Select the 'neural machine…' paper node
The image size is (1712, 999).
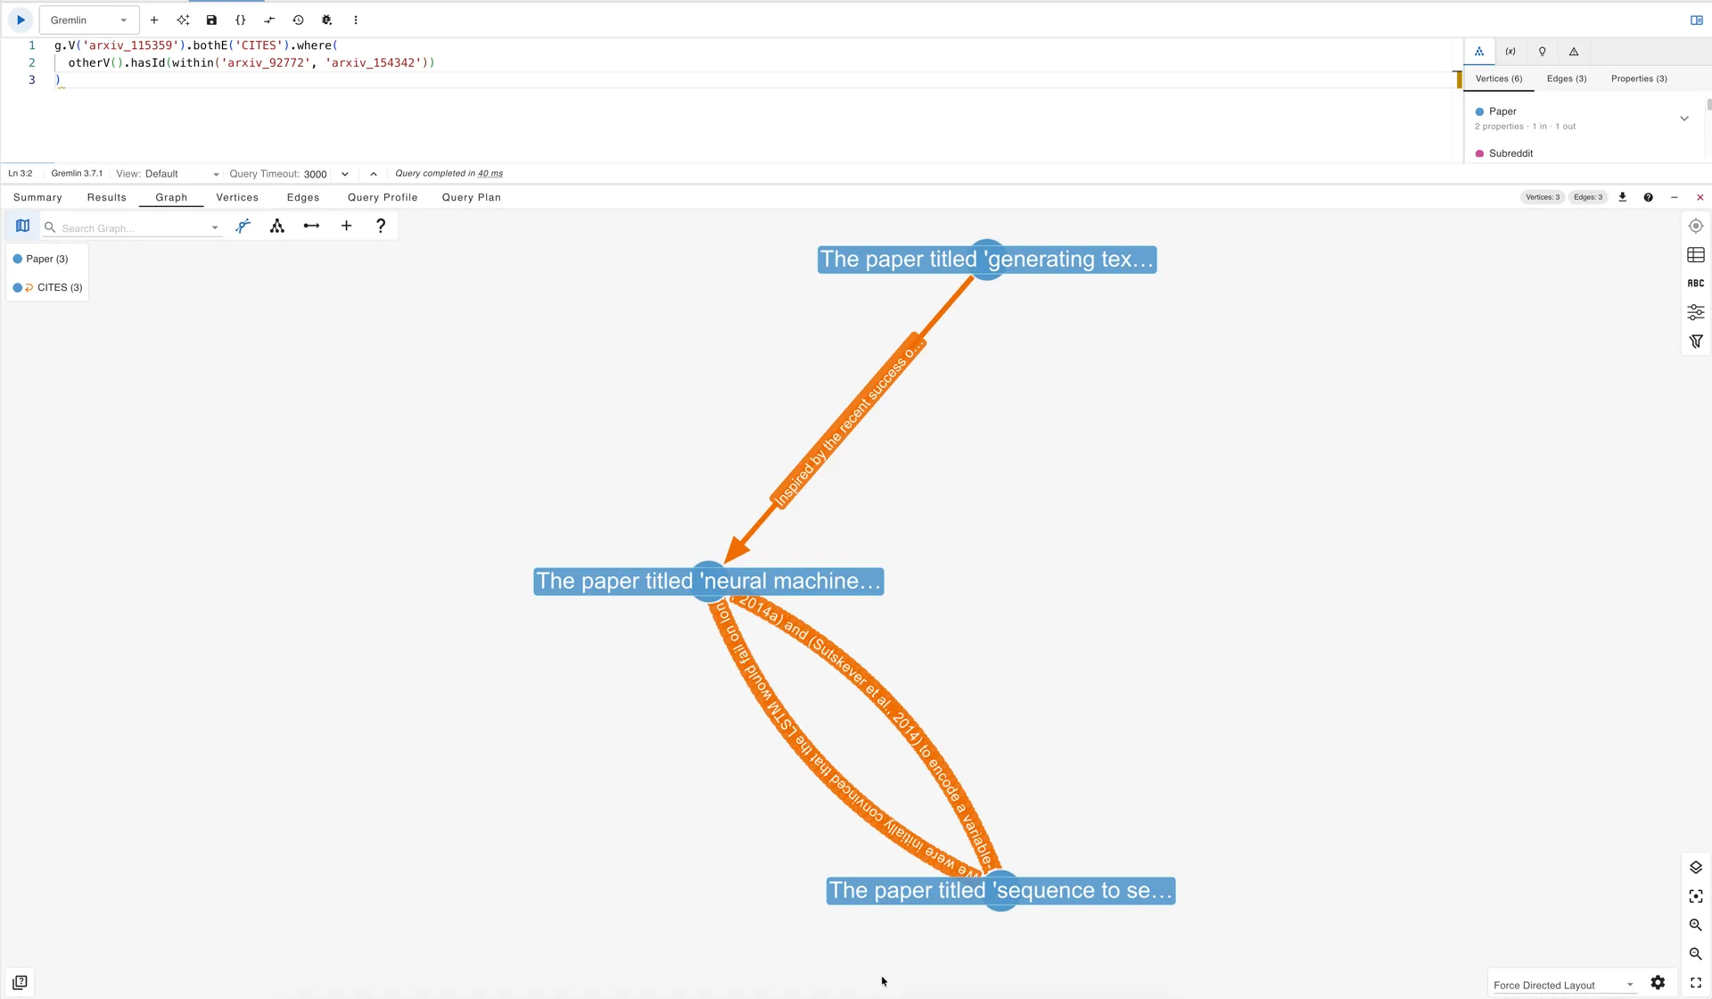pyautogui.click(x=709, y=581)
